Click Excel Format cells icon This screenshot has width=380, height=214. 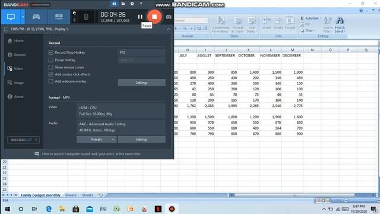click(x=290, y=23)
